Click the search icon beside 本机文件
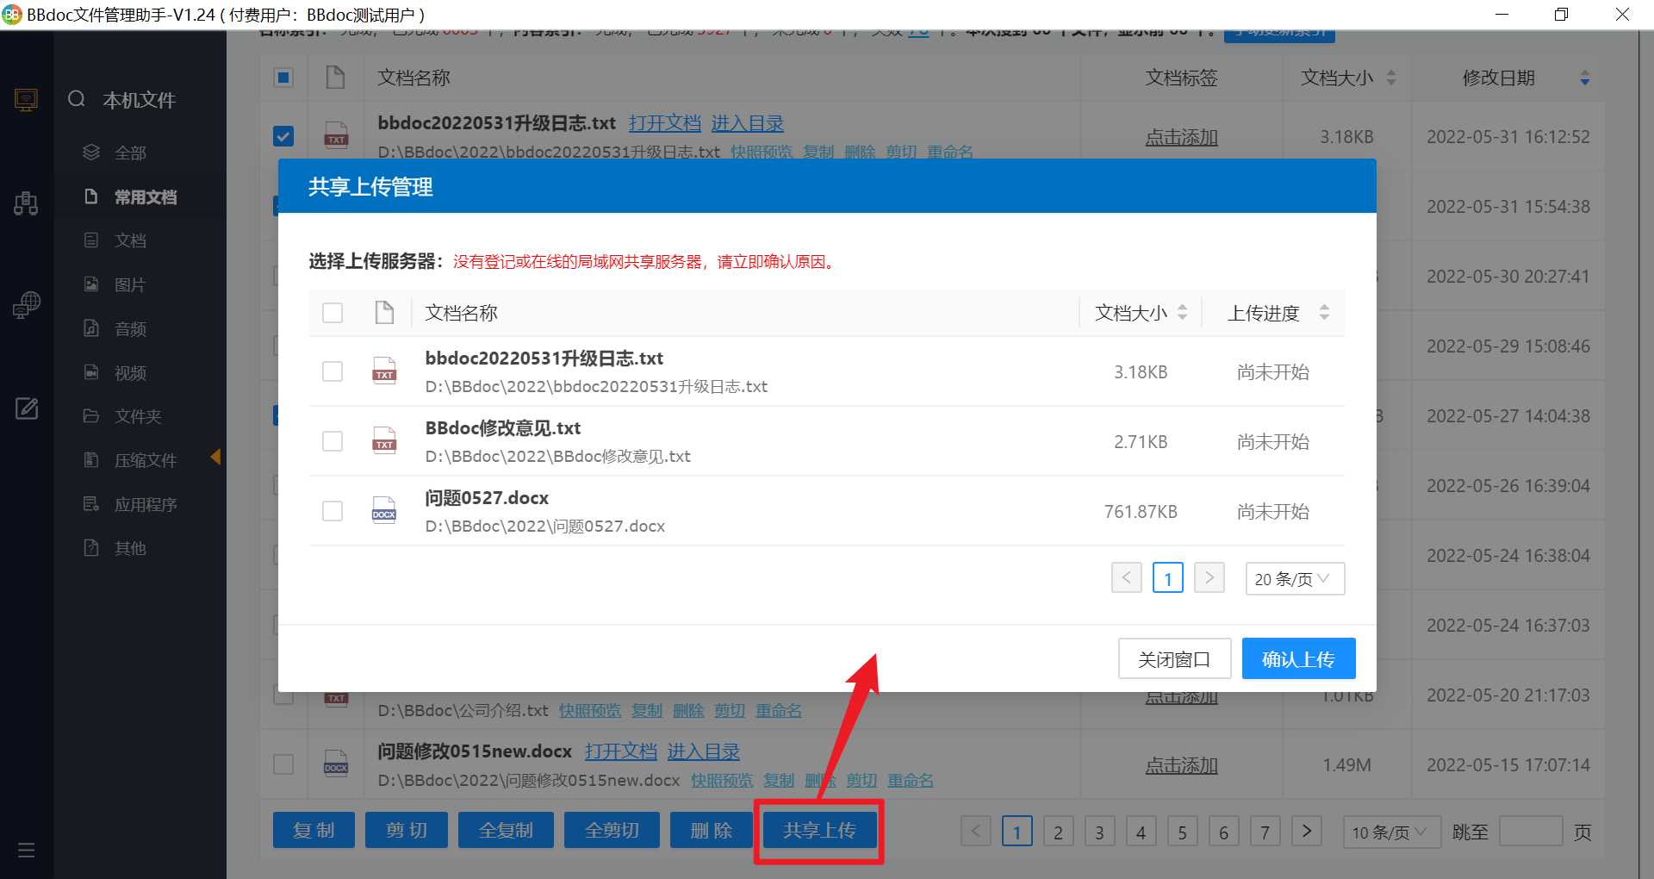 click(77, 99)
